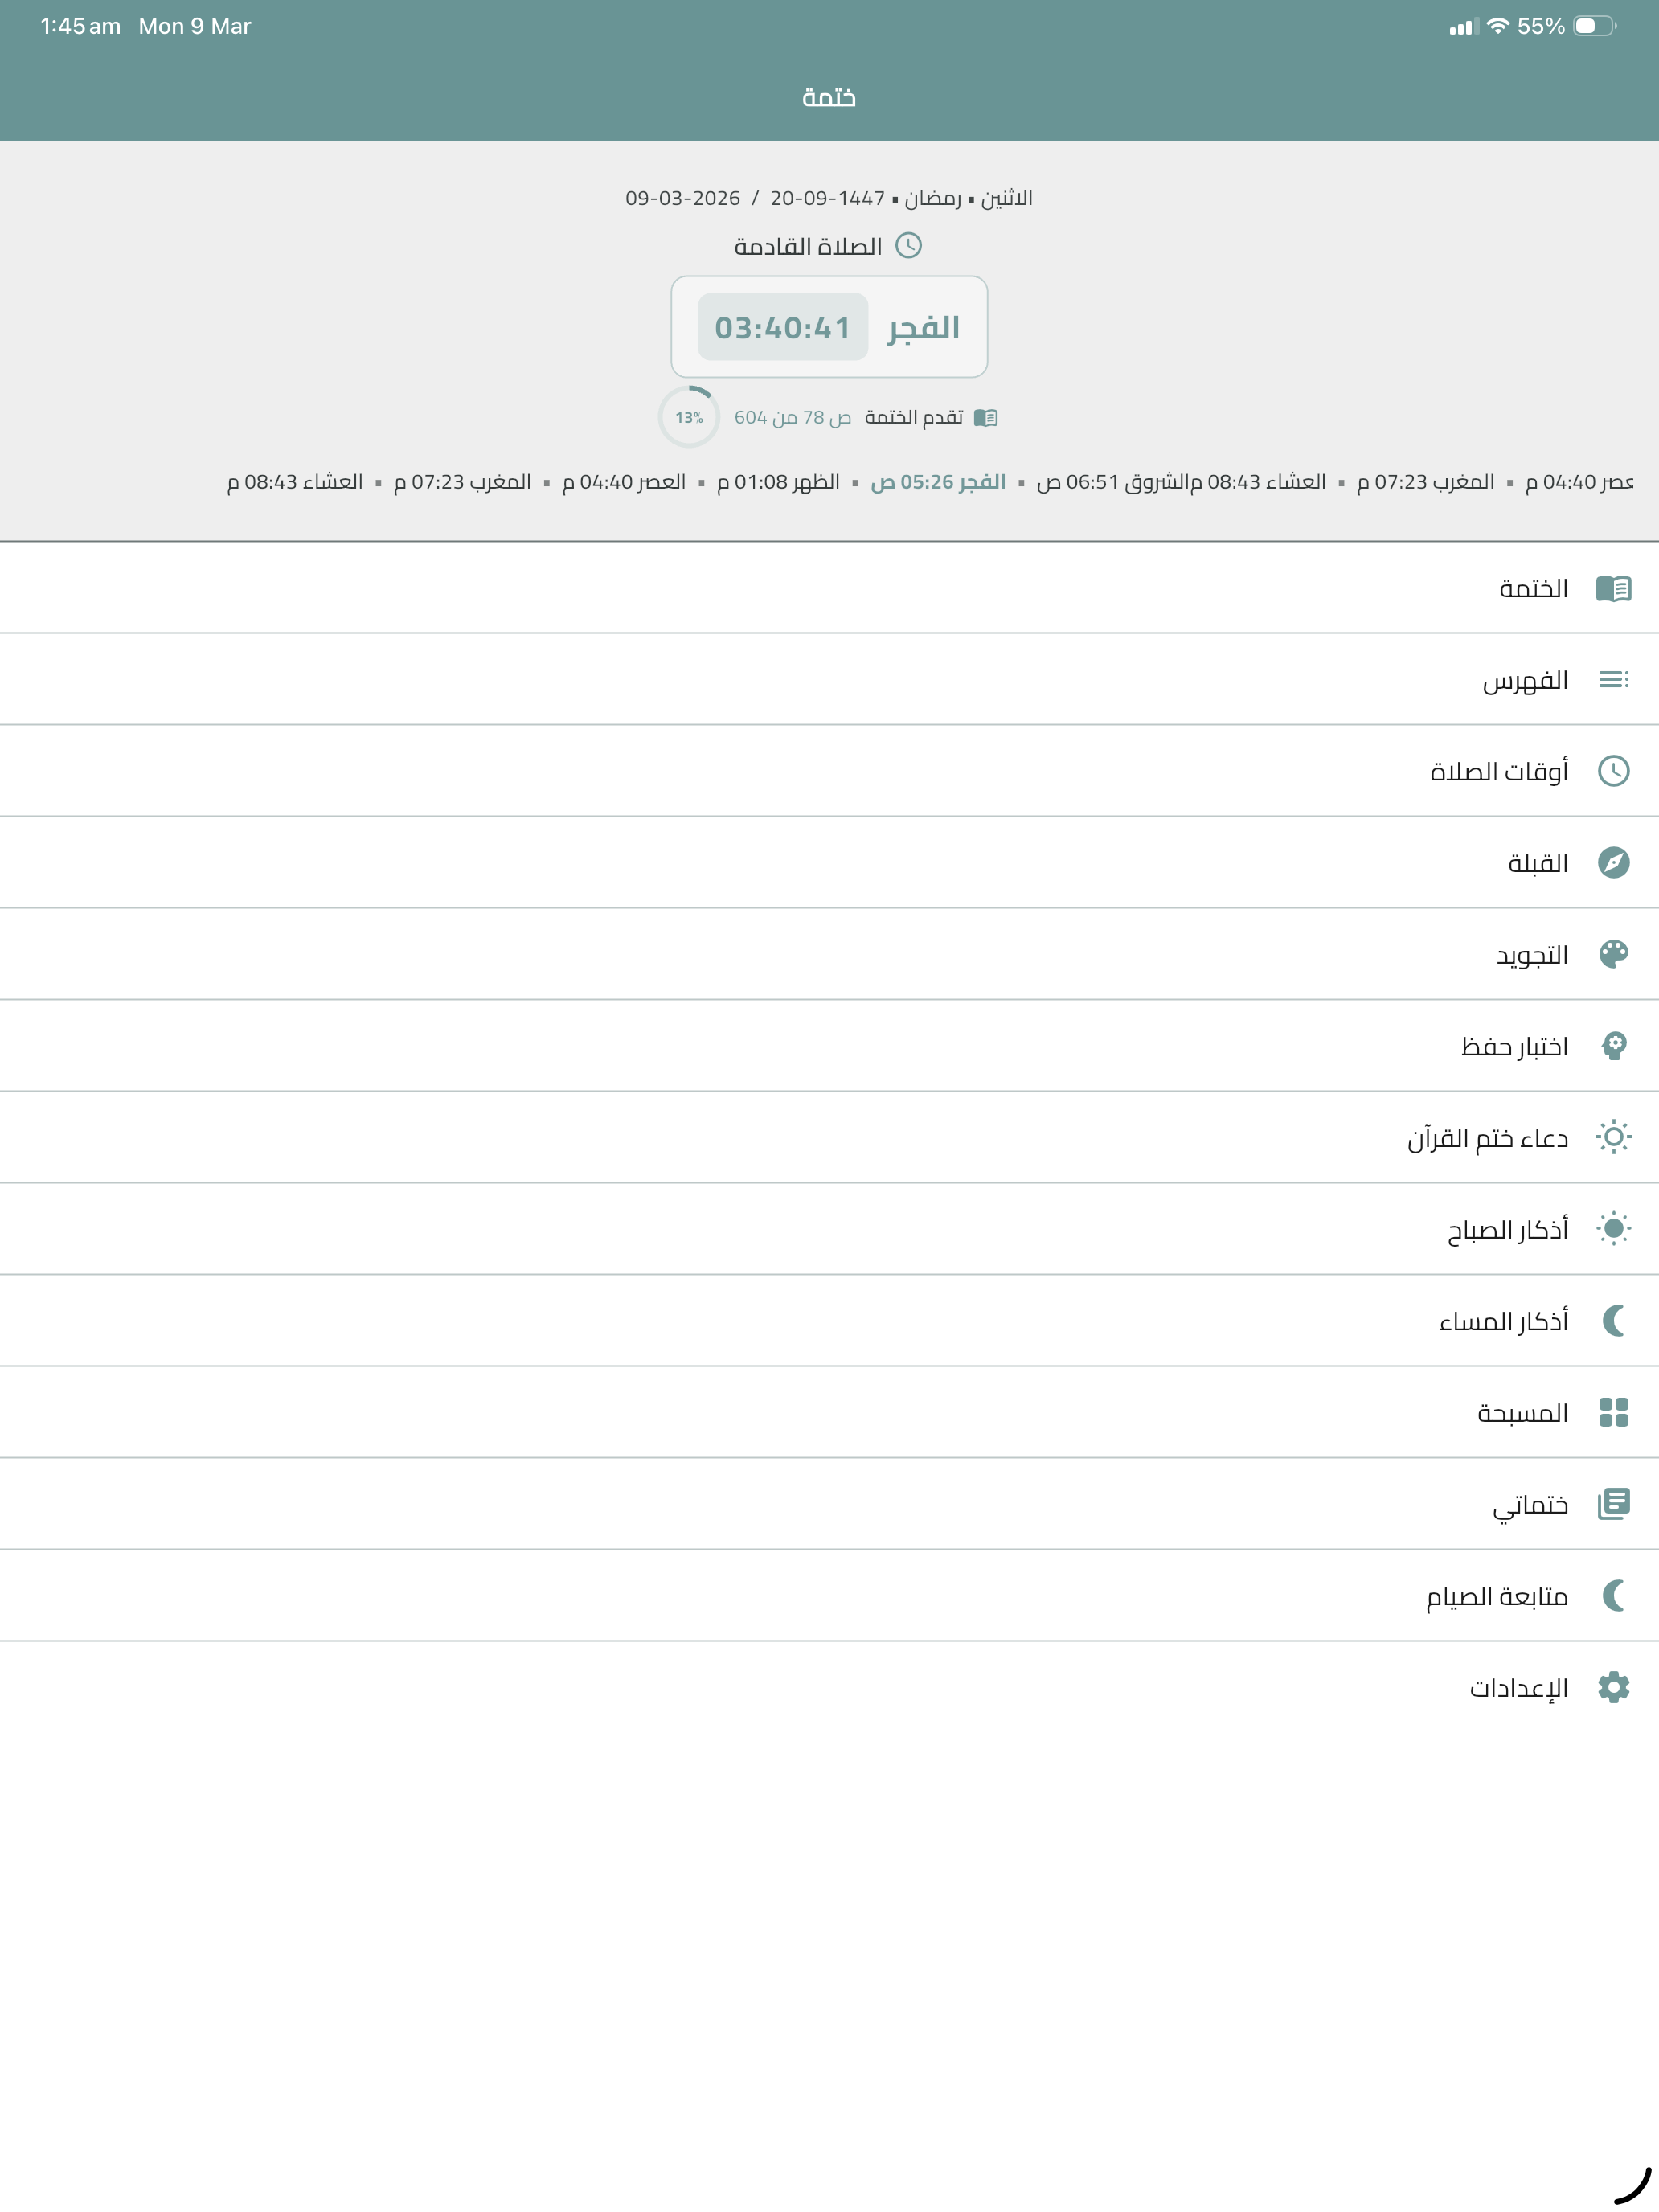Open the القبلة qibla direction item
Screen dimensions: 1659x2212
tap(829, 863)
